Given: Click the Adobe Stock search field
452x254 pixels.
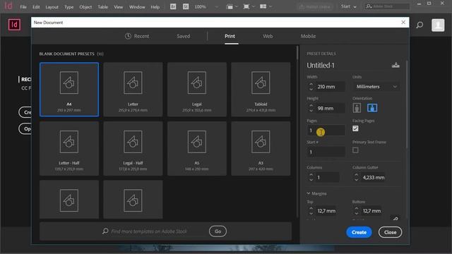Looking at the screenshot, I should 387,6.
